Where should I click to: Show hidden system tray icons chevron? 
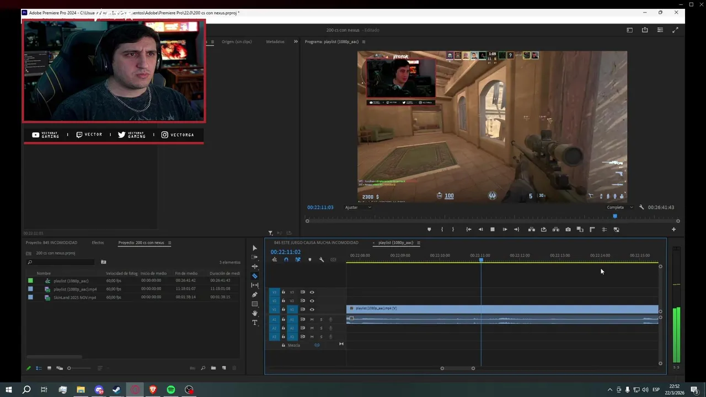click(610, 390)
